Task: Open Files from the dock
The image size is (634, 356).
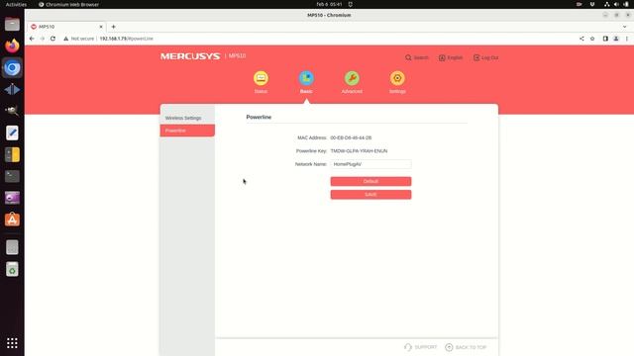Action: 12,24
